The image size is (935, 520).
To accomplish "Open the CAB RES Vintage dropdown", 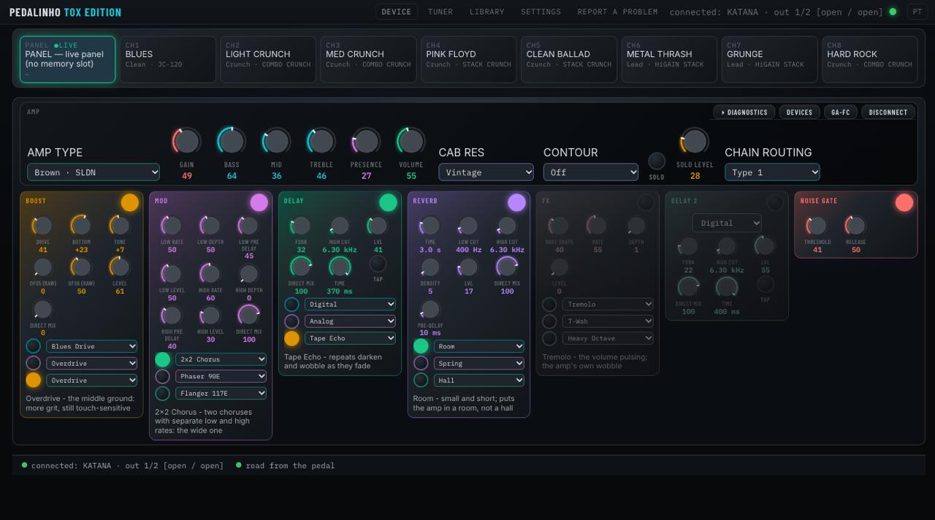I will pos(486,172).
